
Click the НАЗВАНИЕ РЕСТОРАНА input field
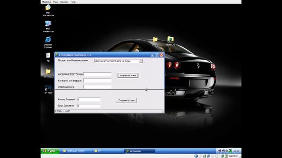tap(97, 74)
